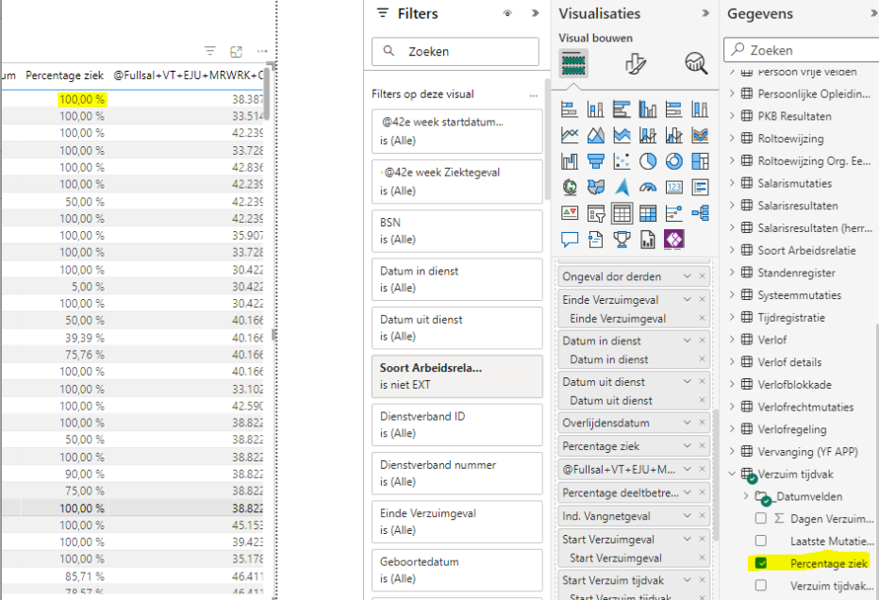Toggle the eye icon in Filters header

click(x=507, y=13)
